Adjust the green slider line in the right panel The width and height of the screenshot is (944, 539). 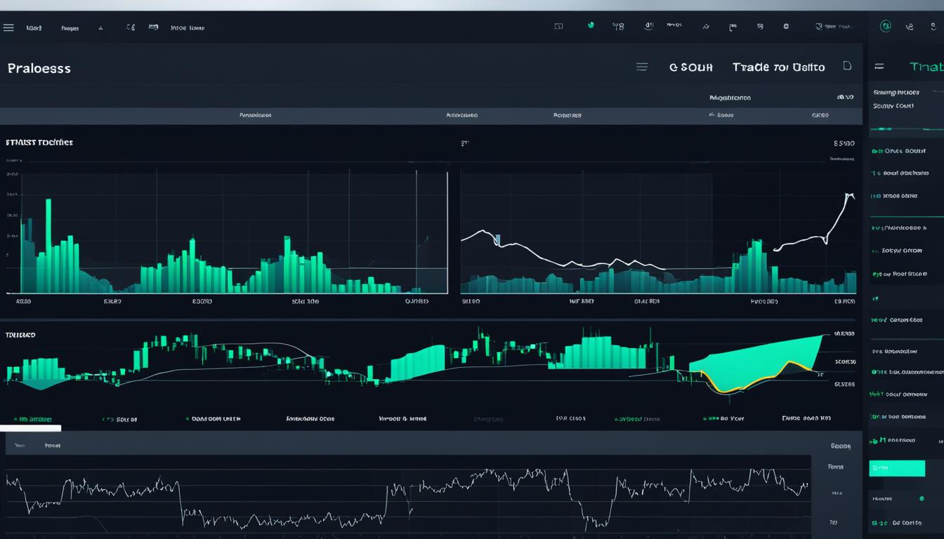906,129
